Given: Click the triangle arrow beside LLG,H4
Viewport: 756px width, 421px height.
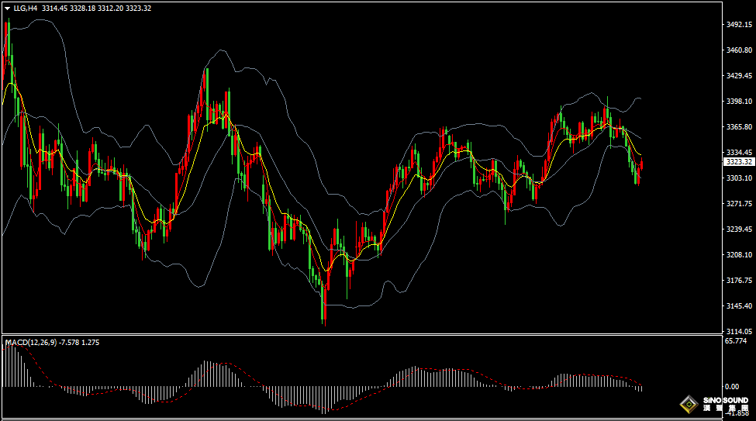Looking at the screenshot, I should coord(8,9).
